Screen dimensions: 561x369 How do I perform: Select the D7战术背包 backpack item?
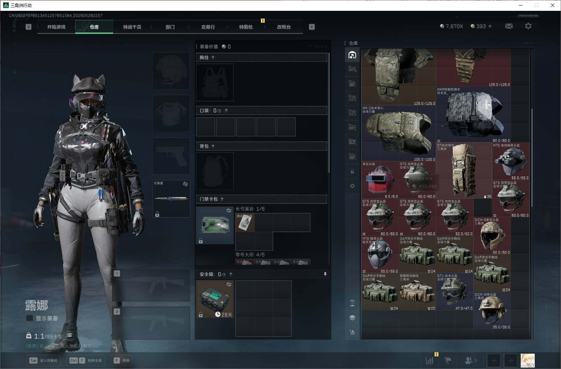click(x=464, y=171)
